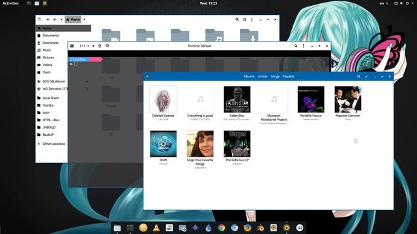Open the Popsicle Summer album
The image size is (417, 234).
tap(348, 99)
